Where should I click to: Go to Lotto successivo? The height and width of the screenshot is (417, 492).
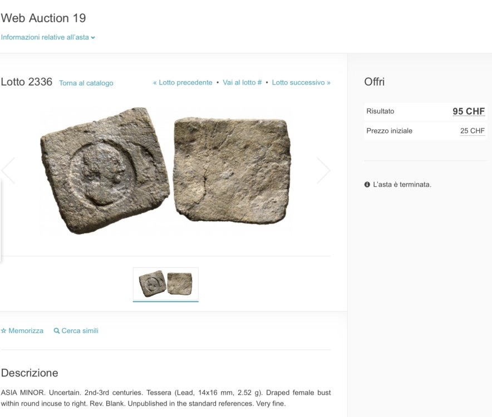click(x=301, y=82)
